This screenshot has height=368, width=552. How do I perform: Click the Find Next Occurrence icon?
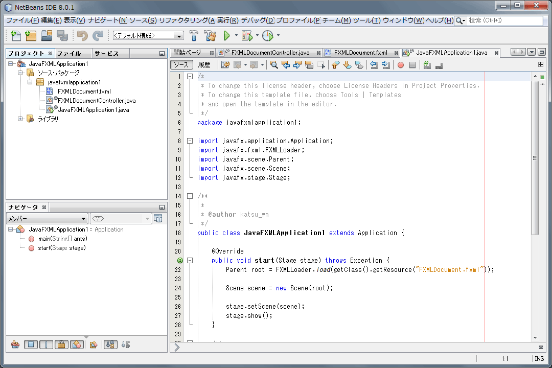[x=297, y=65]
